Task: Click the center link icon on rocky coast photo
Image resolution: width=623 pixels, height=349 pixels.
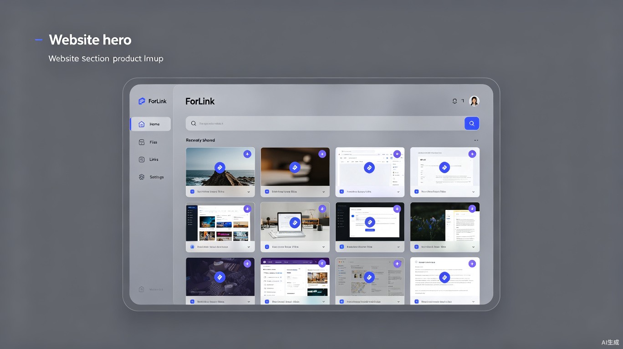Action: pos(220,167)
